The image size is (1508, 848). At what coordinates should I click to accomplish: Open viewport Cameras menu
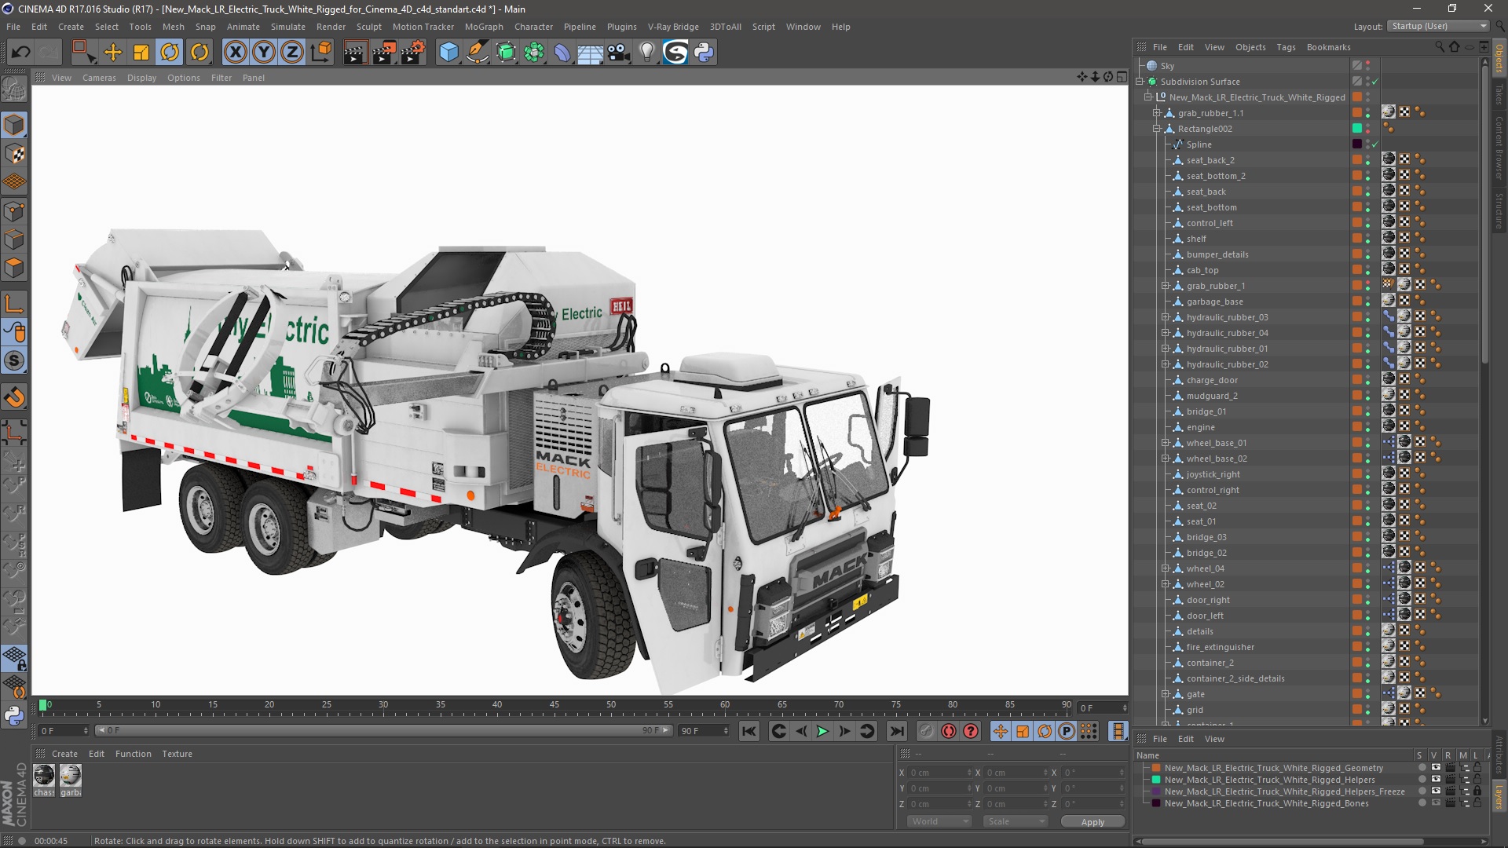99,78
